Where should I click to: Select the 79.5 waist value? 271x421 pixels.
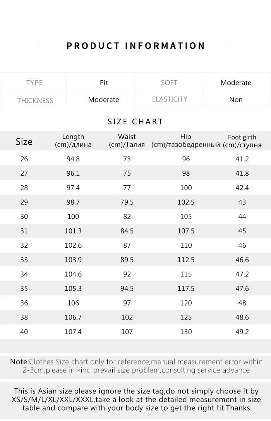click(127, 202)
